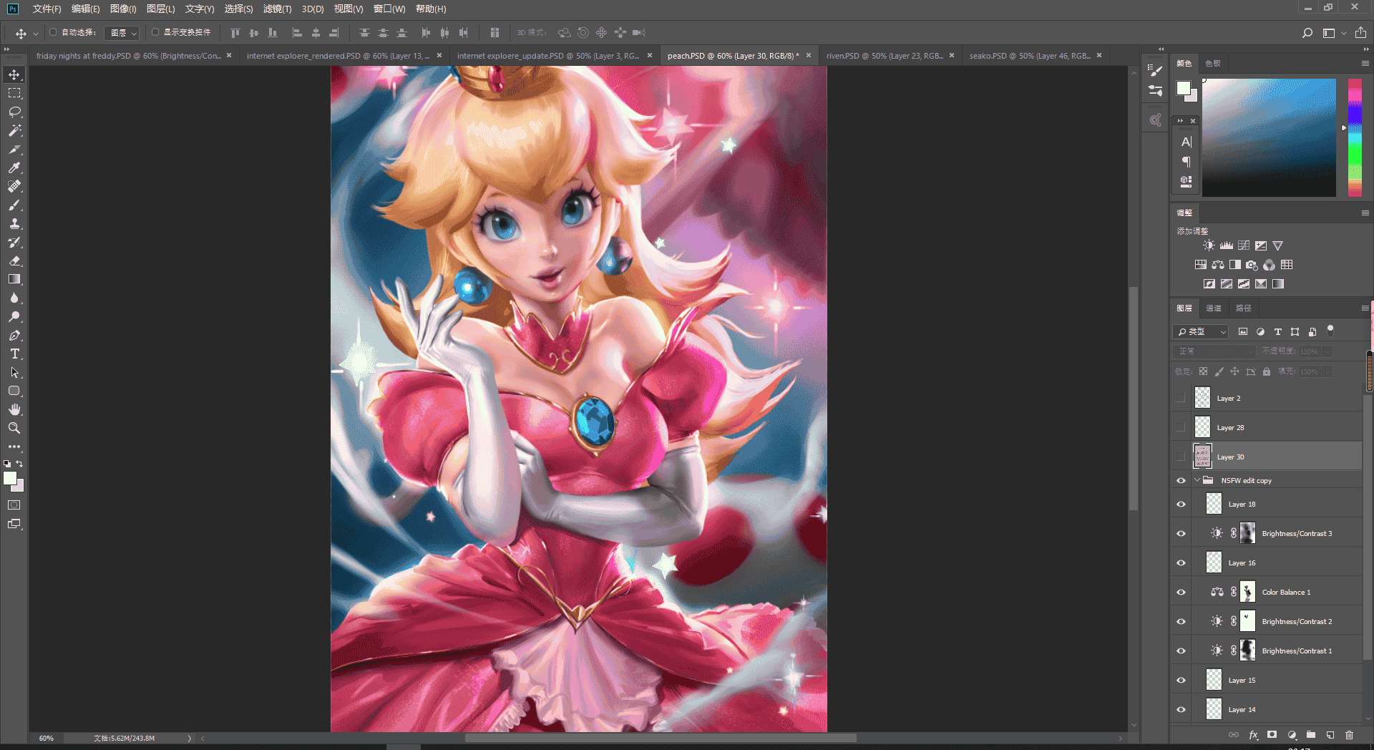
Task: Select the Brush tool
Action: click(x=14, y=205)
